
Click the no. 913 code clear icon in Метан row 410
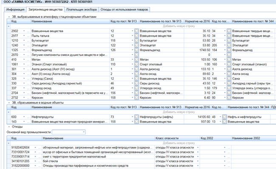(136, 60)
